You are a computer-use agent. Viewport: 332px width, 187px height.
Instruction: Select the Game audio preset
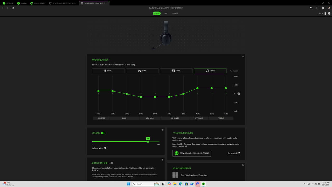(x=142, y=71)
